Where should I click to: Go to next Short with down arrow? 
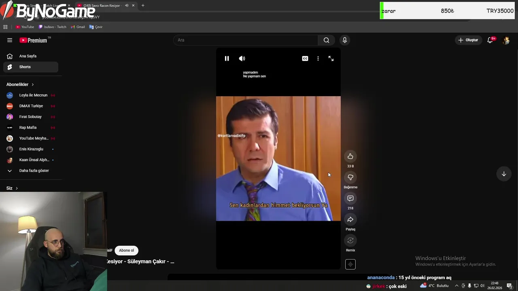pos(504,174)
